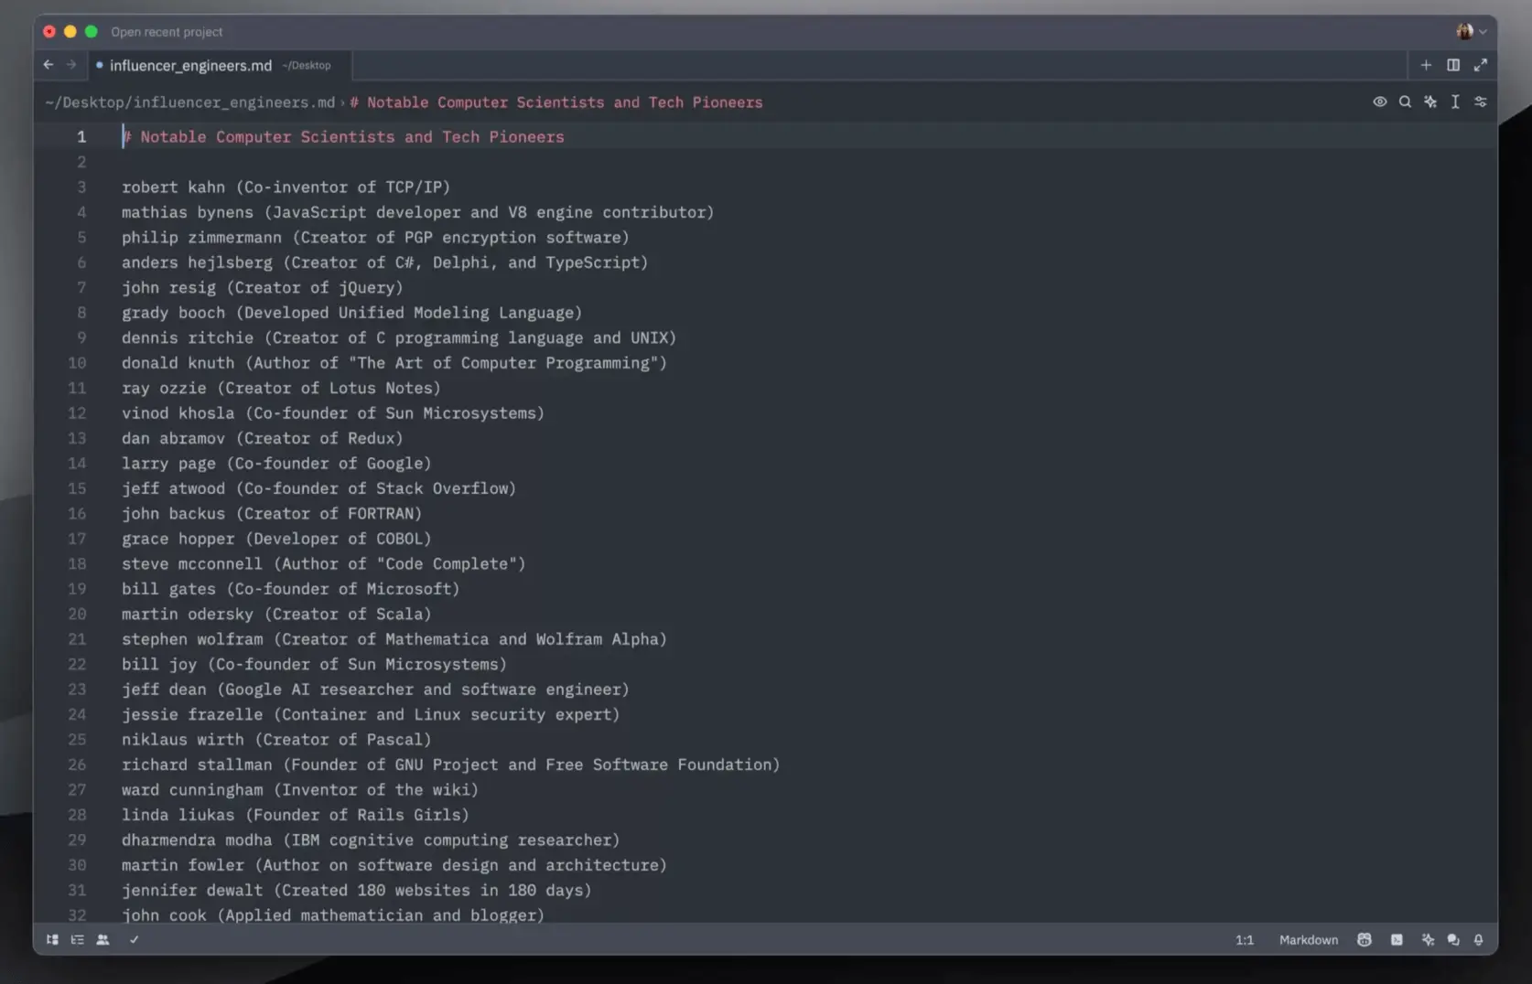Open the notifications bell panel
Viewport: 1532px width, 984px height.
pyautogui.click(x=1478, y=939)
